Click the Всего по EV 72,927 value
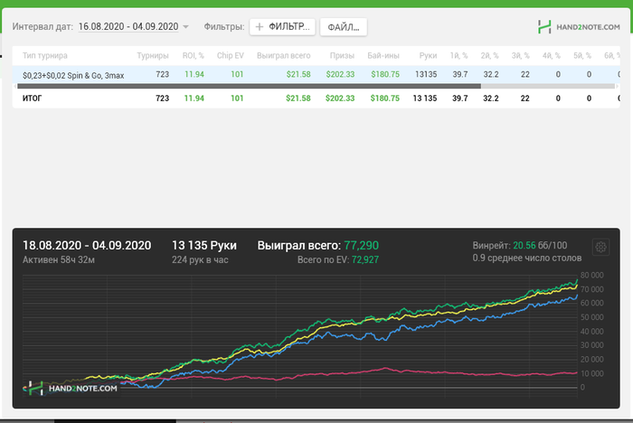This screenshot has width=633, height=423. (365, 259)
